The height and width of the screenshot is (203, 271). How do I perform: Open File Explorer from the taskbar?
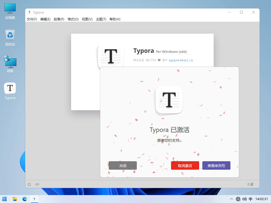point(15,199)
